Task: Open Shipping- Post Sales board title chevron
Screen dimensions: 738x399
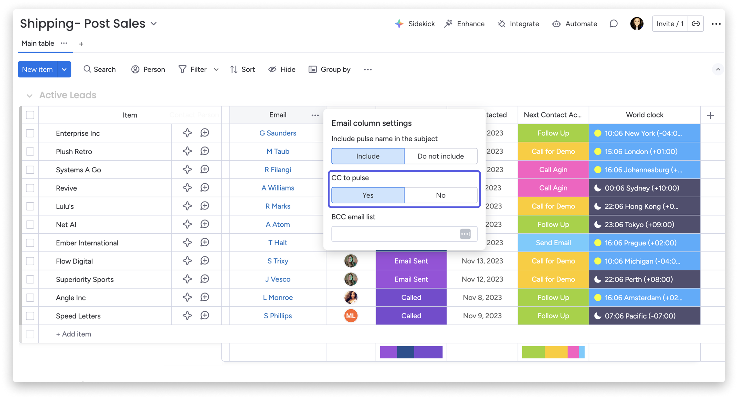Action: (x=154, y=24)
